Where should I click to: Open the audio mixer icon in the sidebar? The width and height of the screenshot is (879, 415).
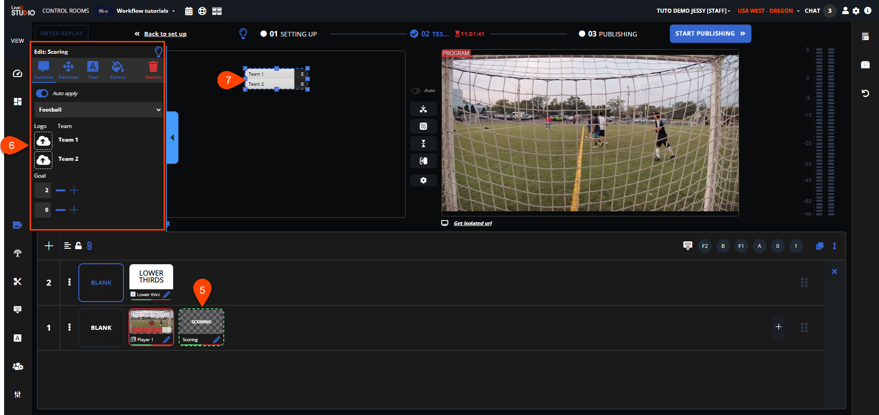tap(17, 395)
